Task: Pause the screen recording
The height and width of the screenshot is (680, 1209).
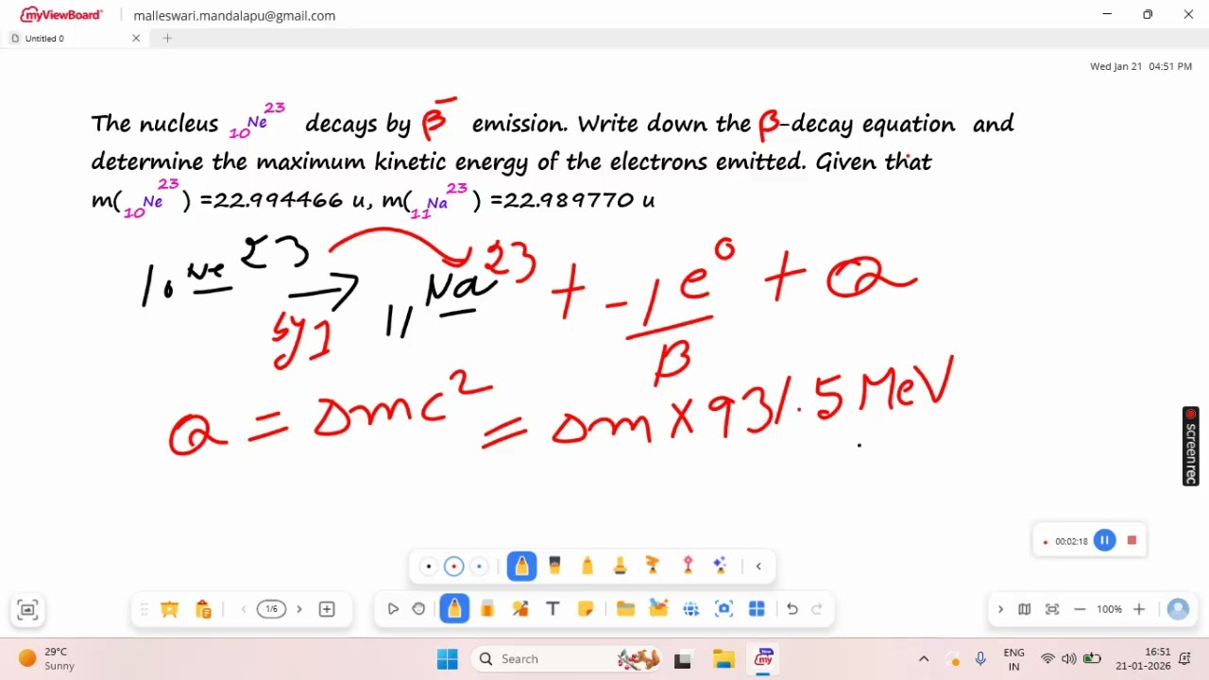Action: click(1104, 541)
